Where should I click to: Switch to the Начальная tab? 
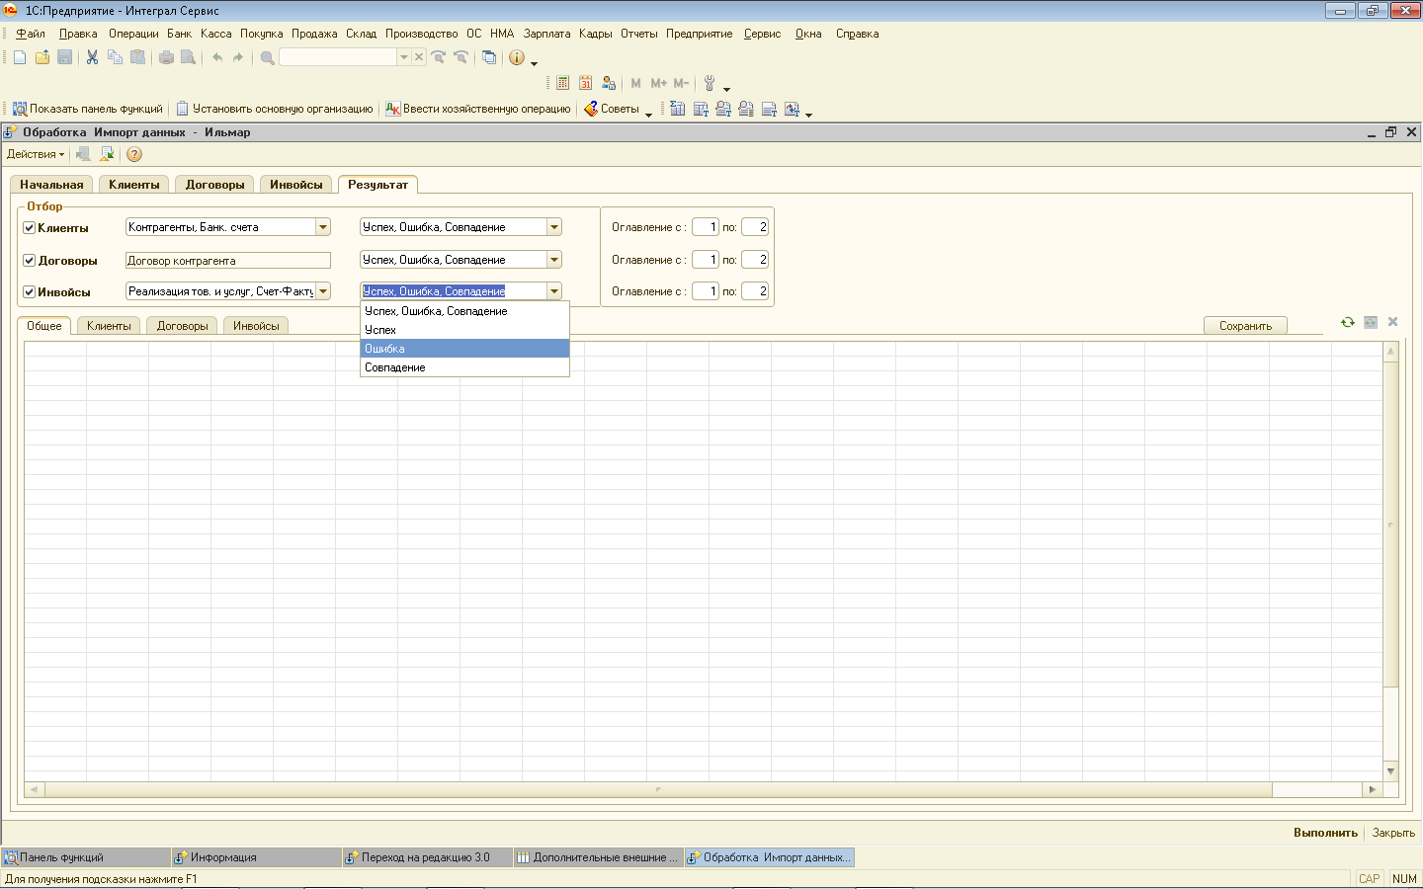51,185
